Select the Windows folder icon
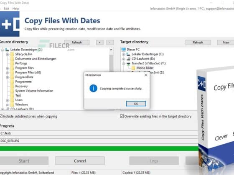 [12, 105]
